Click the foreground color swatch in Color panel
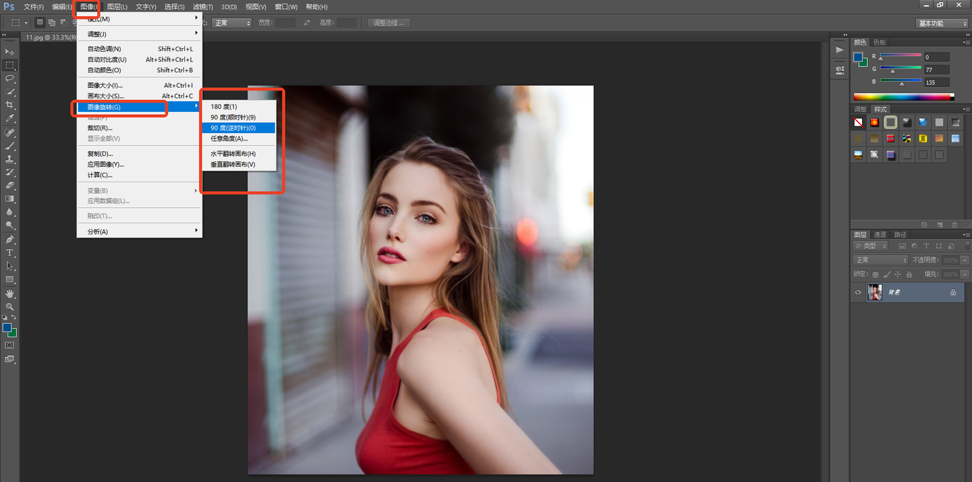 [858, 57]
